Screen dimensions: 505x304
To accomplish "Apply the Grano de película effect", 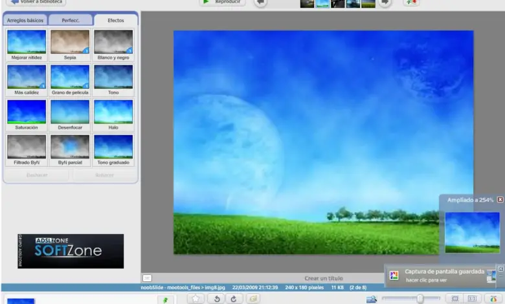I will pyautogui.click(x=70, y=80).
